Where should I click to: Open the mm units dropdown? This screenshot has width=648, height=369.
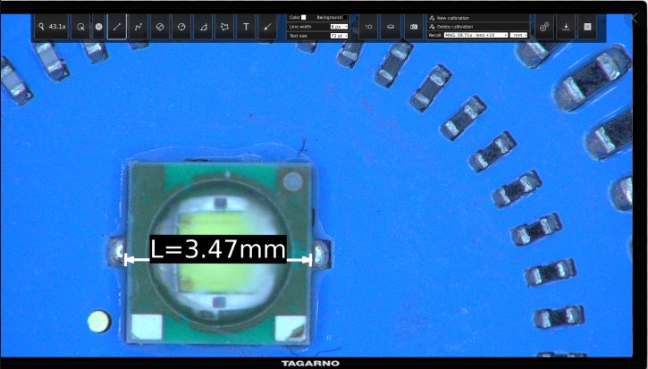click(x=519, y=35)
